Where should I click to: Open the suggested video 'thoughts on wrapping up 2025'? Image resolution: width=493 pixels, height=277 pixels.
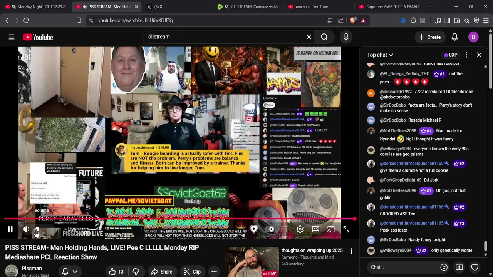(x=312, y=250)
